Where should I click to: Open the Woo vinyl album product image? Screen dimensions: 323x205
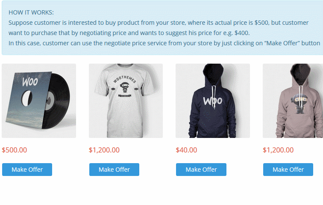coord(39,101)
